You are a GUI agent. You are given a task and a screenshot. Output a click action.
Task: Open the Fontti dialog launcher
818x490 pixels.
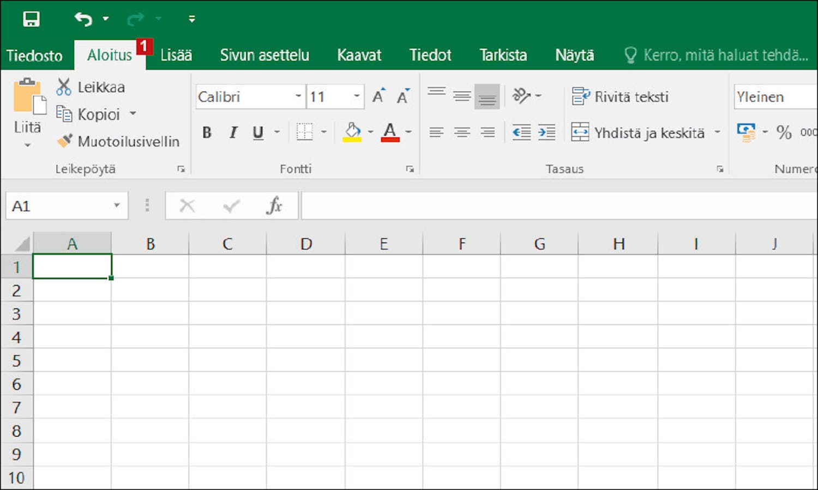tap(410, 170)
